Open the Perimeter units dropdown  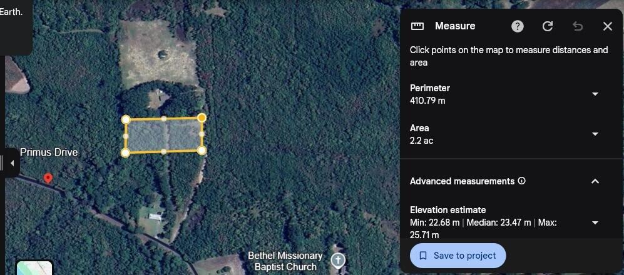point(595,94)
